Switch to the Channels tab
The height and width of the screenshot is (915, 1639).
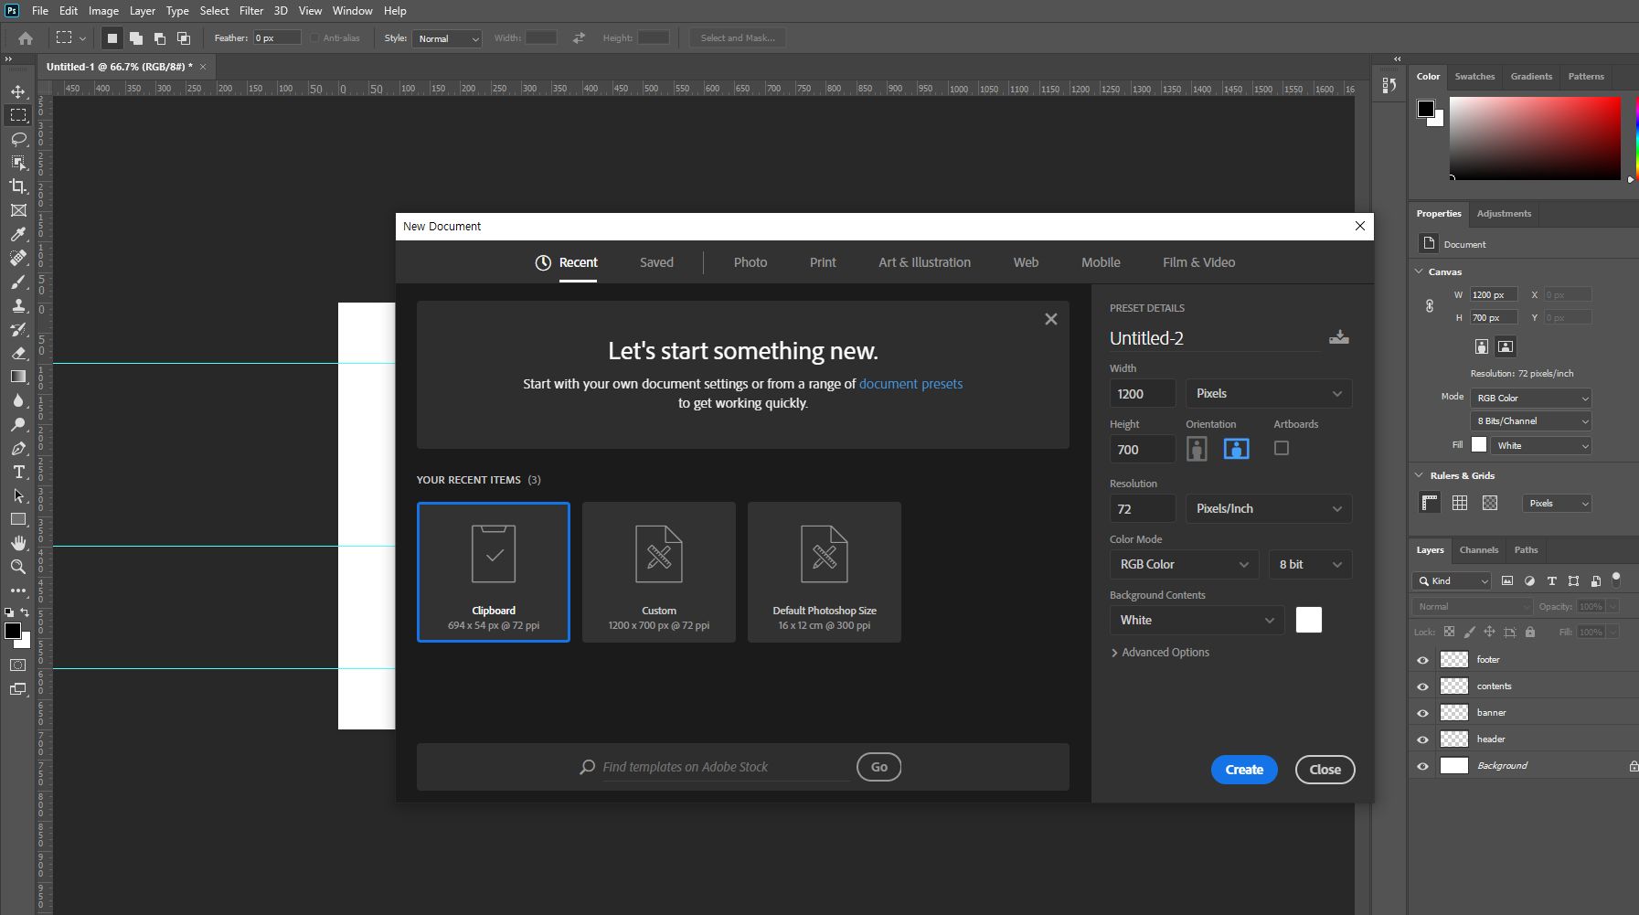pyautogui.click(x=1478, y=550)
